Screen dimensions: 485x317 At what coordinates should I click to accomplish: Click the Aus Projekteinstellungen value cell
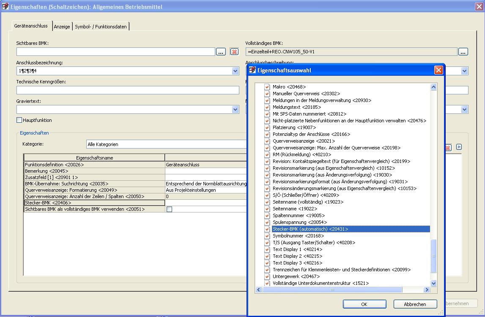(x=206, y=190)
